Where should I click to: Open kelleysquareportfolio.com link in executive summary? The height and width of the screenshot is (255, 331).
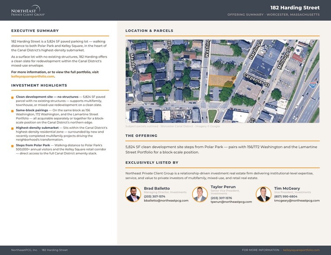[x=33, y=76]
